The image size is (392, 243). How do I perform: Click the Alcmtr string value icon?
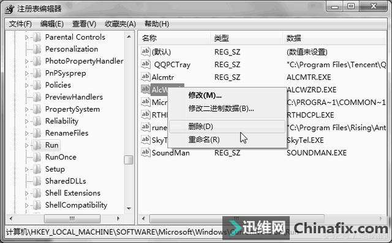(146, 77)
